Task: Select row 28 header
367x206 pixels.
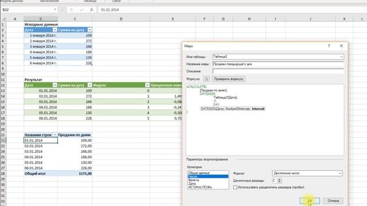Action: pos(3,173)
